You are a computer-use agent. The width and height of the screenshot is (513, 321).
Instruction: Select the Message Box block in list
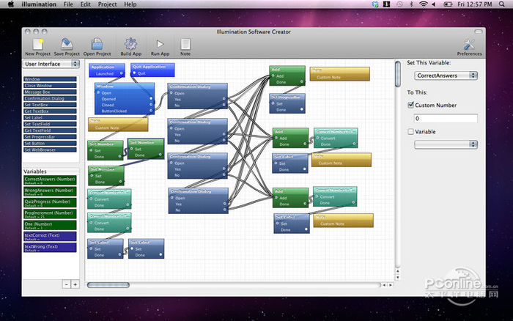point(50,92)
